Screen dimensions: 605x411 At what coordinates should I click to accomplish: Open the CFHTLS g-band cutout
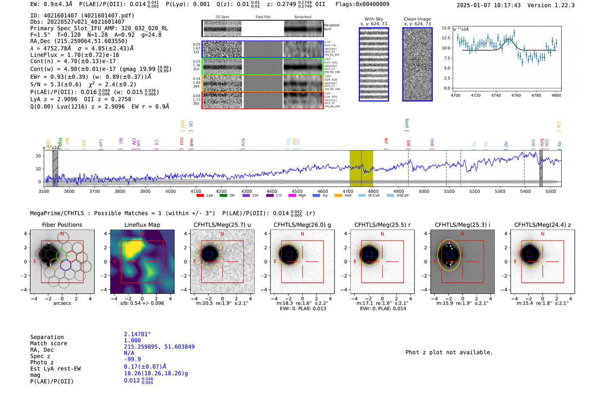[x=302, y=261]
